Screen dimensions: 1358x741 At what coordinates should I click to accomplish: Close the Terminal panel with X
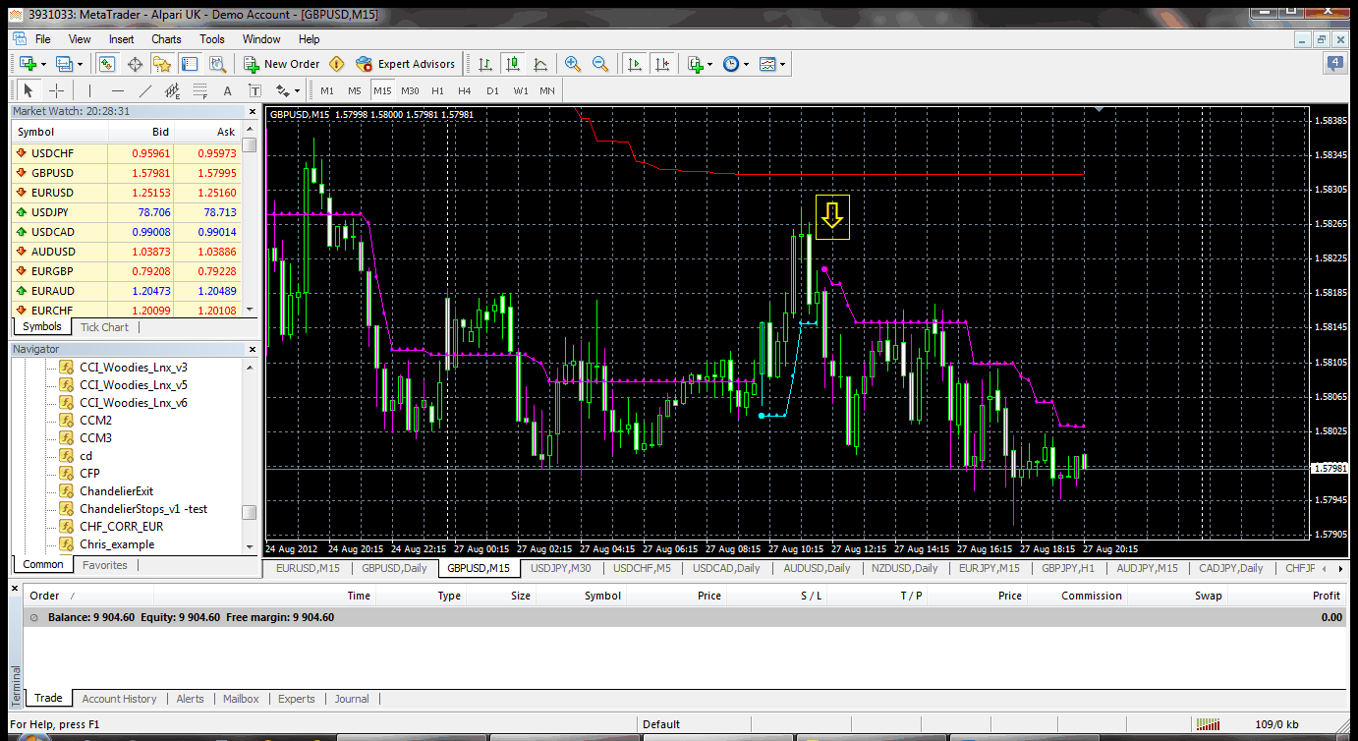point(15,587)
